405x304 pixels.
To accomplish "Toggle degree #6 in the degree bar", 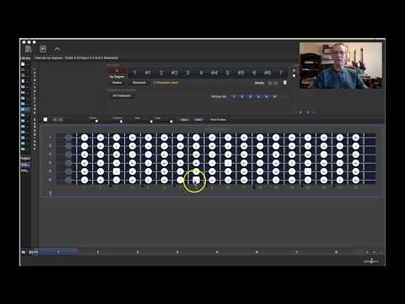I will [267, 73].
